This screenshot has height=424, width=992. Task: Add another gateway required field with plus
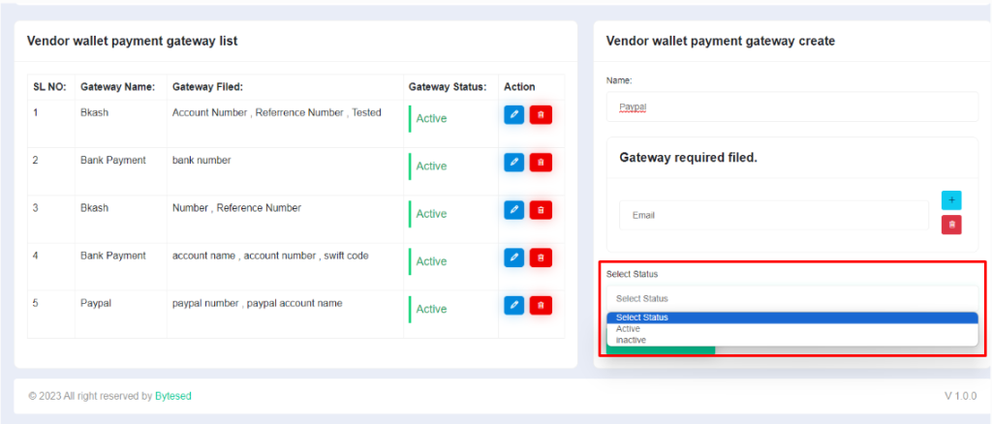951,200
